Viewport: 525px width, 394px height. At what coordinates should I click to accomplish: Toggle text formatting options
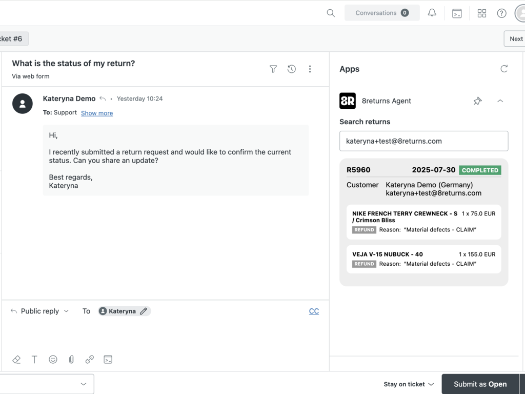[34, 360]
